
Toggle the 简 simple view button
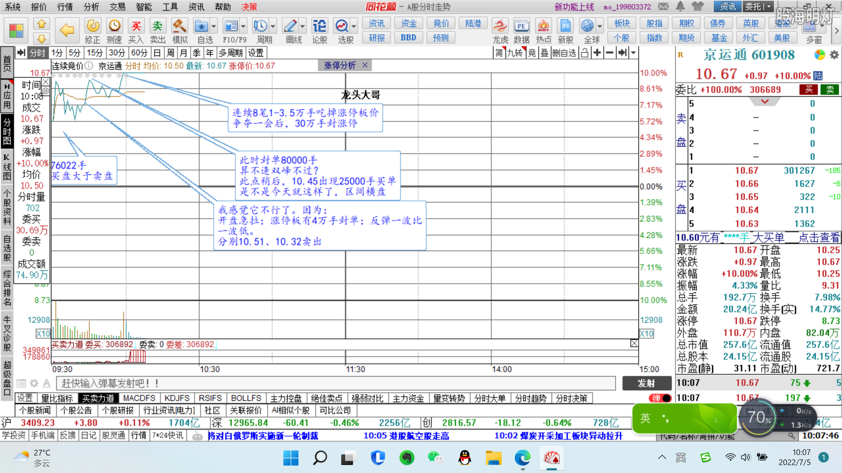pyautogui.click(x=499, y=53)
